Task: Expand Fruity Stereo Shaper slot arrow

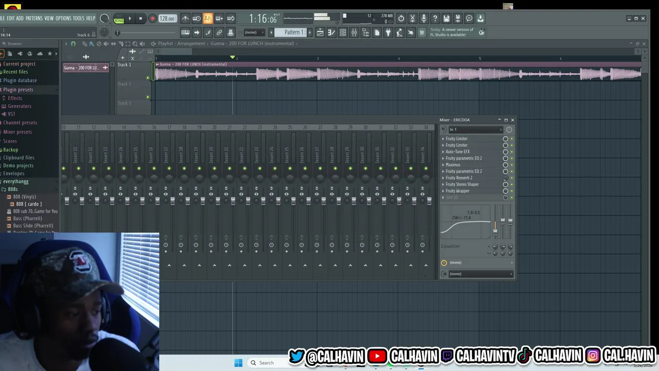Action: [443, 184]
